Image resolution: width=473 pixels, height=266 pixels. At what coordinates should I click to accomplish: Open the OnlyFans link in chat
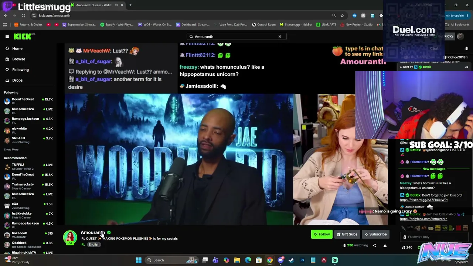coord(423,219)
